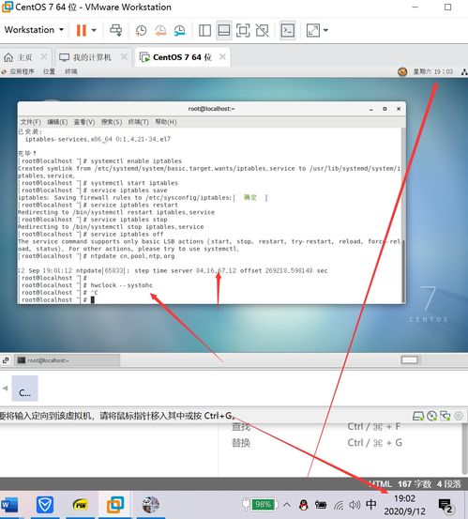Click the root@localhost taskbar button in CentOS
This screenshot has height=519, width=468.
[68, 360]
